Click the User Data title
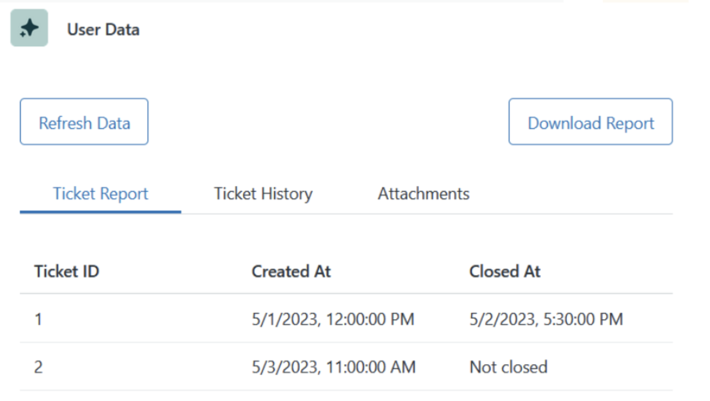 (x=103, y=30)
